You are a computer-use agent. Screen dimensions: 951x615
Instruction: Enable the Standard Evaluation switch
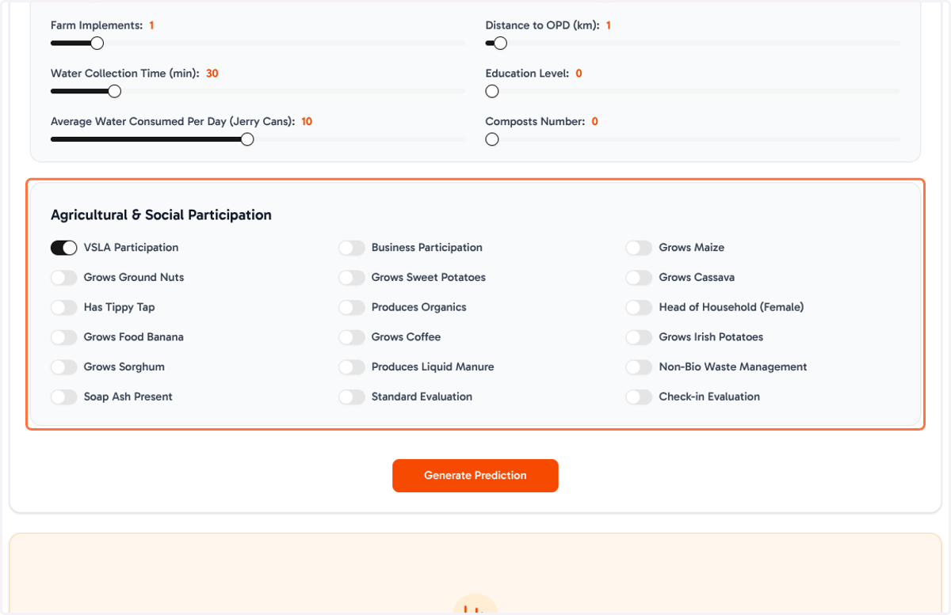point(351,397)
